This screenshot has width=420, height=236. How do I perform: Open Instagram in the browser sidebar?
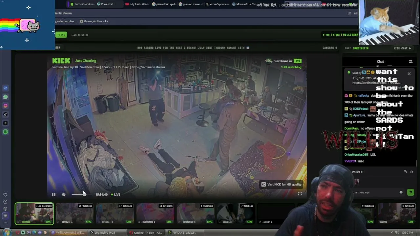5,106
